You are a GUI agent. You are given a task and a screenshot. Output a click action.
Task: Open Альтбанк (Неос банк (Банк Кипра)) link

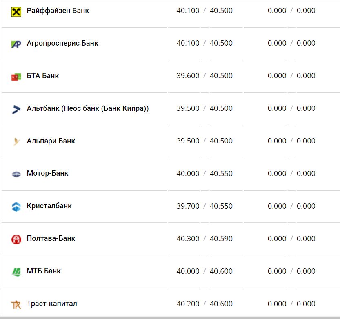click(x=88, y=108)
